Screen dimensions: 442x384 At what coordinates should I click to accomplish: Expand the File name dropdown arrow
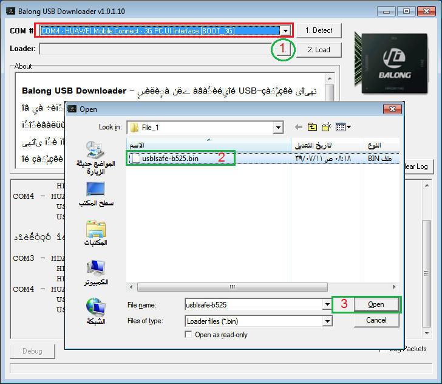(327, 304)
